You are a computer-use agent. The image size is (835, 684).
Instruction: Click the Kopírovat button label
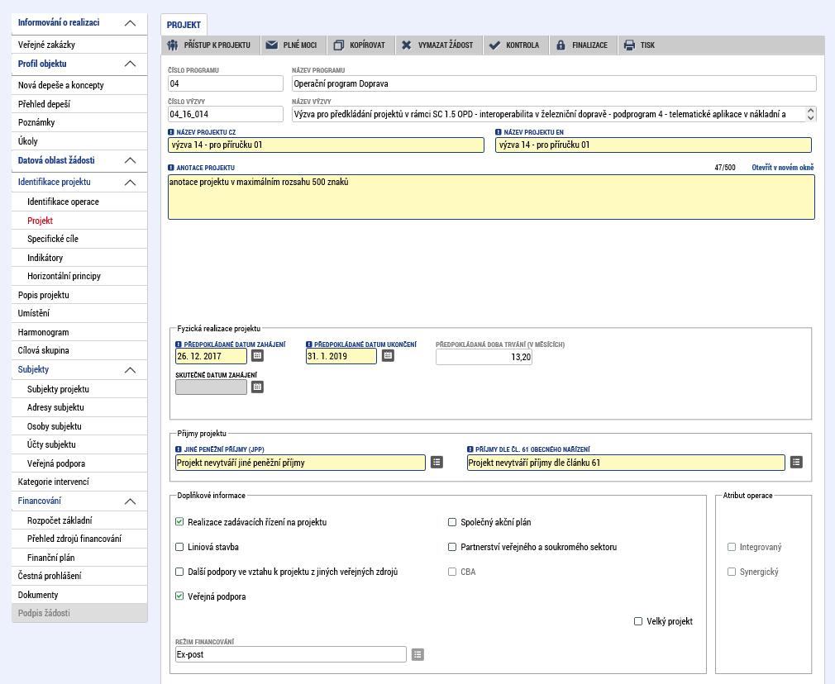[x=367, y=45]
